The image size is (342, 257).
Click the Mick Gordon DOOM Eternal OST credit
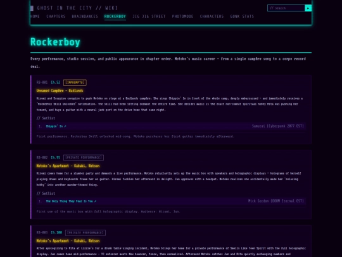point(275,201)
